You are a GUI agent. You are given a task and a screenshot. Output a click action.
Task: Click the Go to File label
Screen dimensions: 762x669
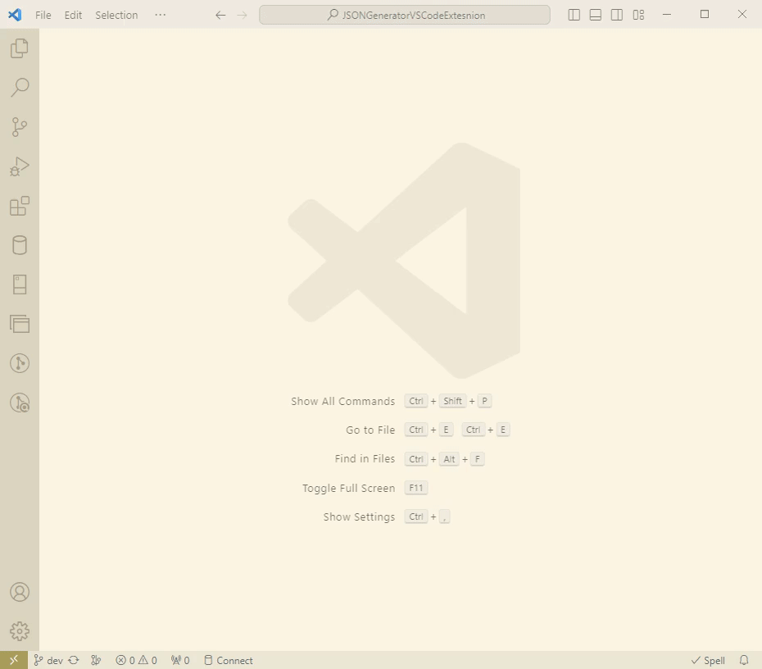(370, 430)
